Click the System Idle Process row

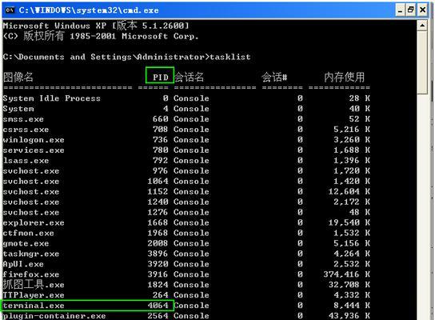(x=186, y=98)
